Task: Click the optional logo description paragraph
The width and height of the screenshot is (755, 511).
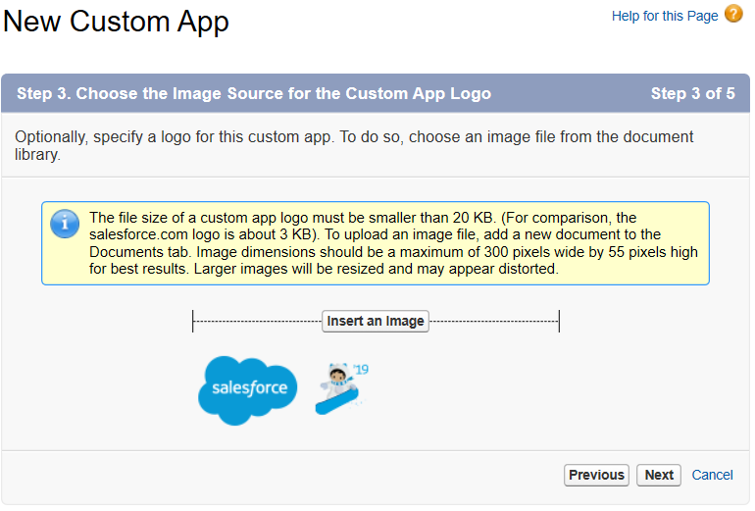Action: pyautogui.click(x=354, y=145)
